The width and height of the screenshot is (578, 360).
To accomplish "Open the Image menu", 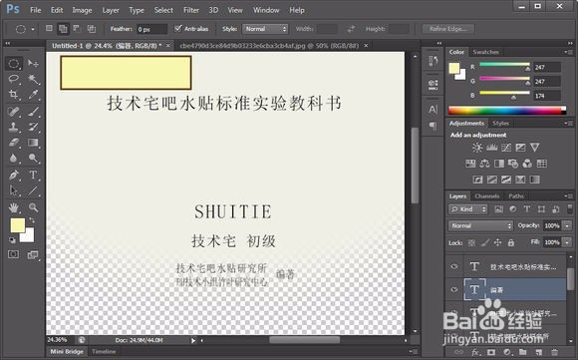I will coord(82,10).
